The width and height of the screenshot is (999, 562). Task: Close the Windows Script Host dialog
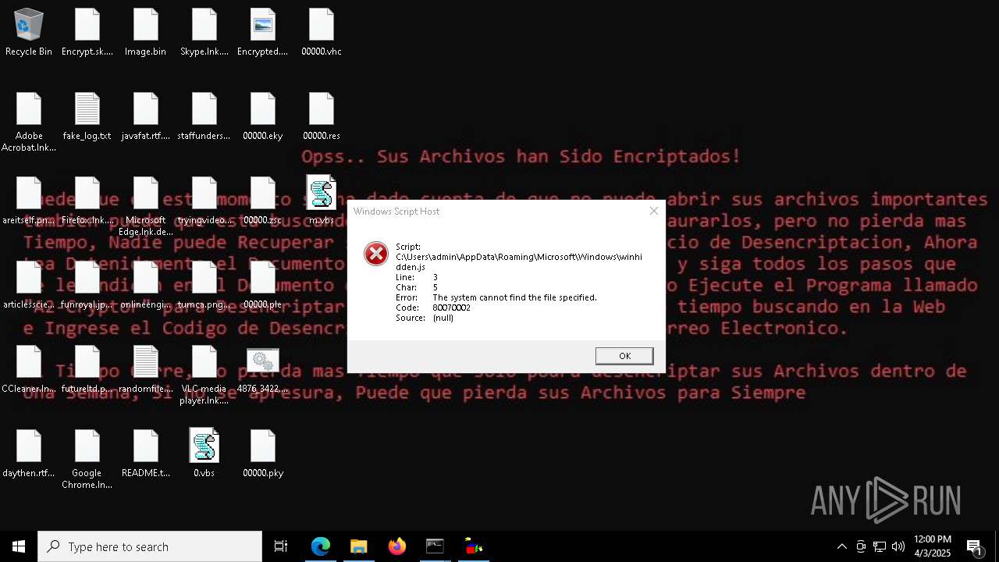tap(654, 211)
